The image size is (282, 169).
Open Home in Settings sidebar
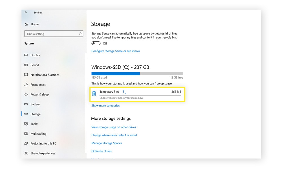point(34,24)
